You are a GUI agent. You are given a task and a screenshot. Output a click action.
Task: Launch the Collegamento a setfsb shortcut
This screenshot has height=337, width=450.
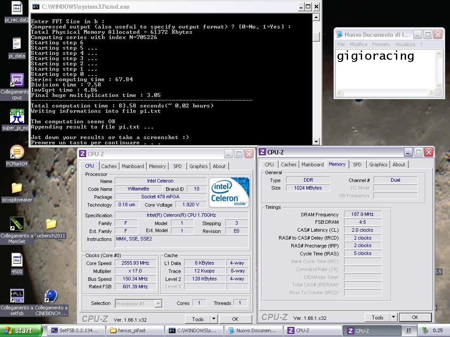[x=17, y=296]
